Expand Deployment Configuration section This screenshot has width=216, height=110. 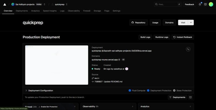(x=39, y=91)
